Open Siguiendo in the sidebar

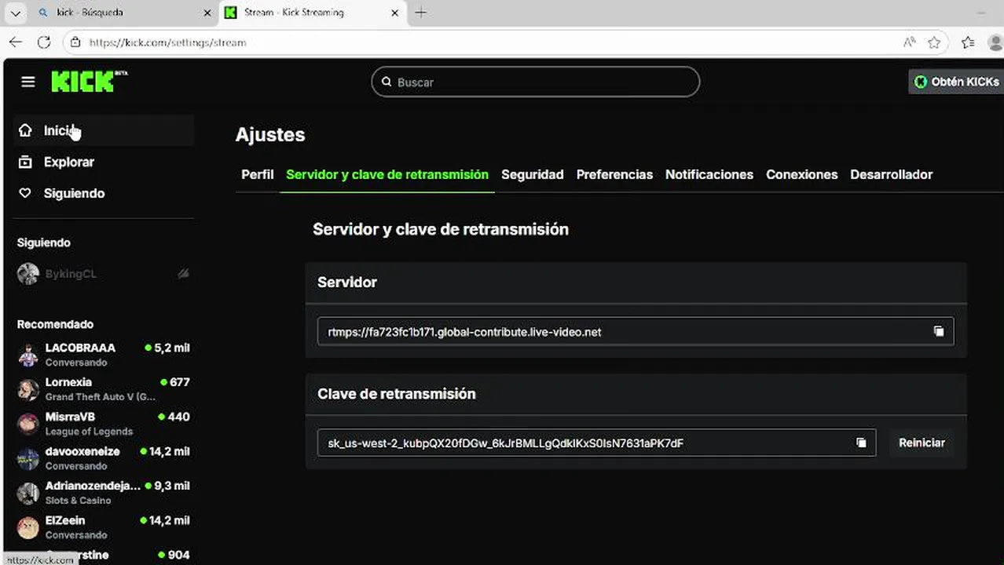tap(73, 193)
